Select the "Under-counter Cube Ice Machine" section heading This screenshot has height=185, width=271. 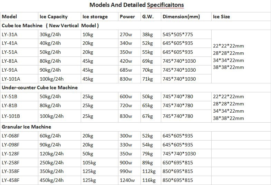(x=40, y=88)
